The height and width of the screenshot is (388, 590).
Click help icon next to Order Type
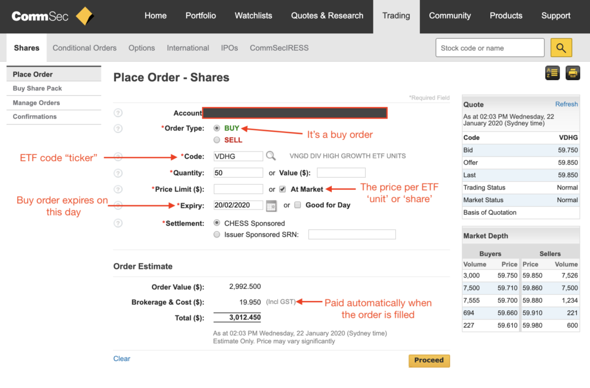point(118,128)
